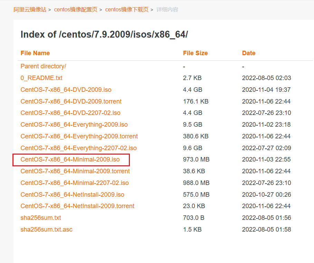Download CentOS-7-x86_64-NetInstall-2009.torrent
The image size is (314, 263).
click(x=77, y=206)
